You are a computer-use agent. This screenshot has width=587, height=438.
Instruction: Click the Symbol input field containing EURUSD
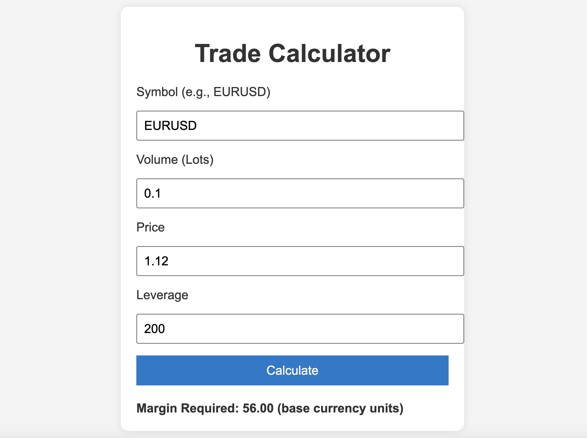[x=300, y=126]
